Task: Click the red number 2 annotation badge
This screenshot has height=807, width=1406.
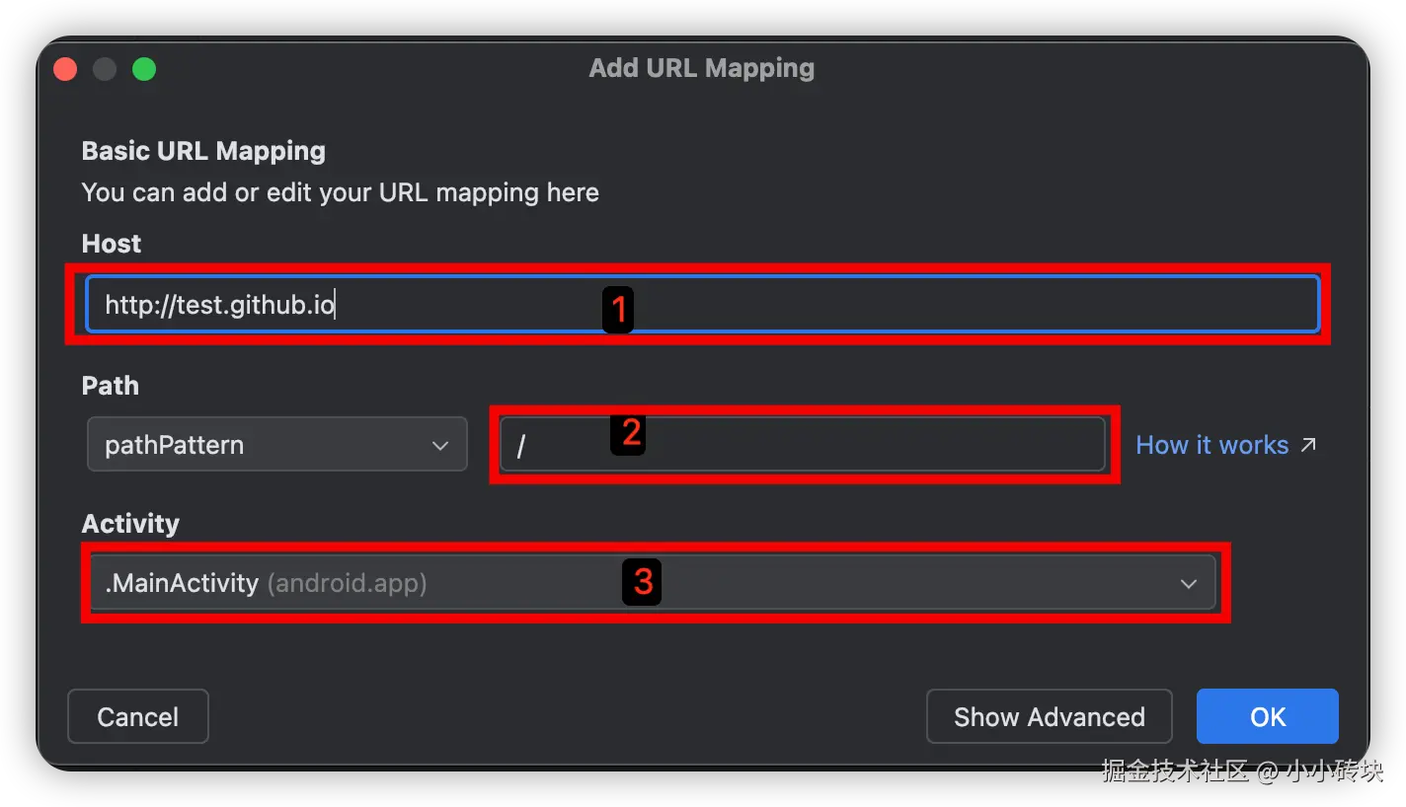Action: [628, 433]
